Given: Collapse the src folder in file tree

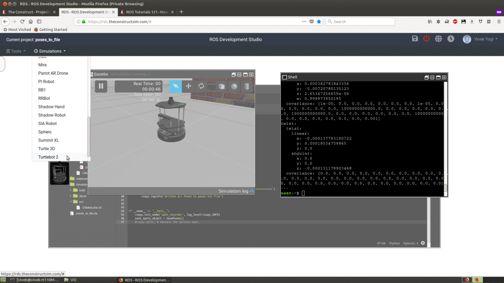Looking at the screenshot, I should coord(71,202).
